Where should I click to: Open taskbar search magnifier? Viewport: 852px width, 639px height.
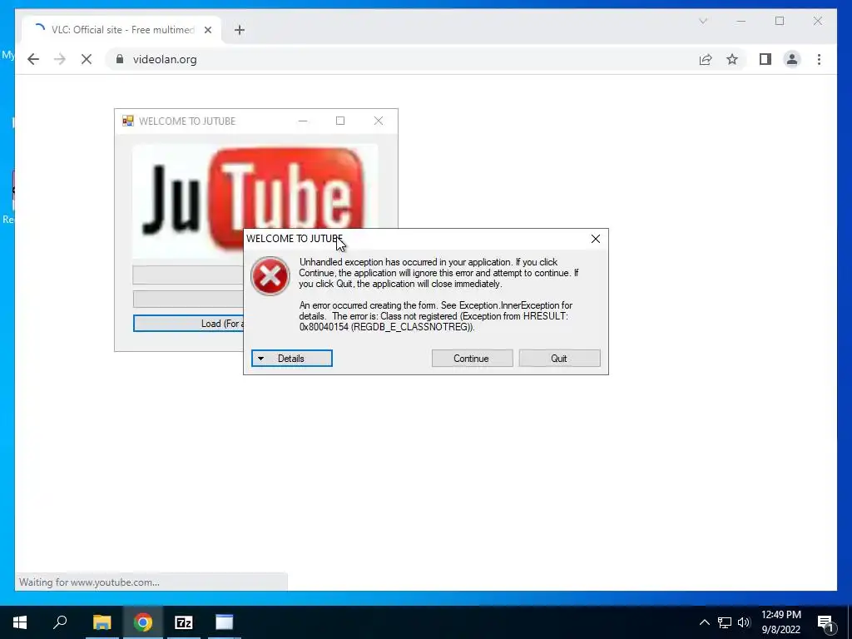pos(60,622)
